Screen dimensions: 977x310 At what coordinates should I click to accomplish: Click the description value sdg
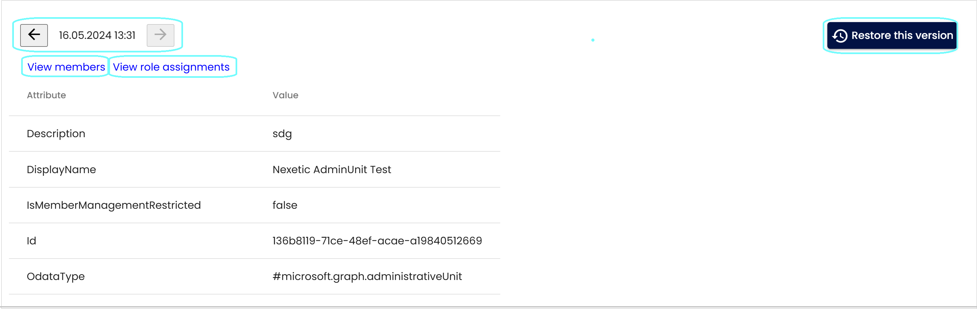(282, 134)
